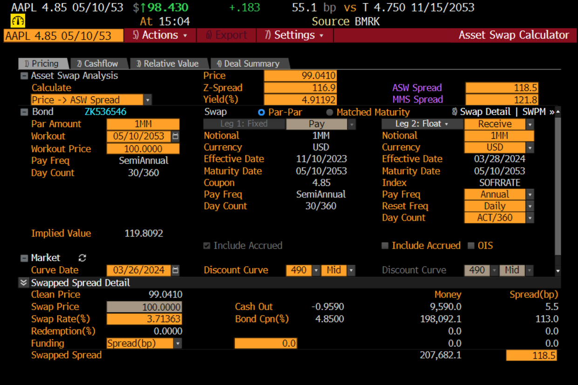Open the Curve Date calendar picker
The image size is (578, 385).
tap(175, 270)
